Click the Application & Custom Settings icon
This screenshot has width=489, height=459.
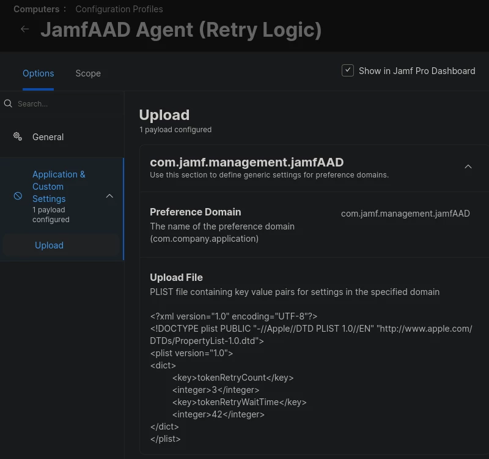[18, 196]
